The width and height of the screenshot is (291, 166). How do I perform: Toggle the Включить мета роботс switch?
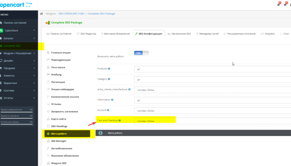141,53
